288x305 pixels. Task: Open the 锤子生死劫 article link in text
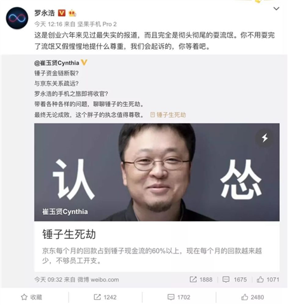[168, 115]
